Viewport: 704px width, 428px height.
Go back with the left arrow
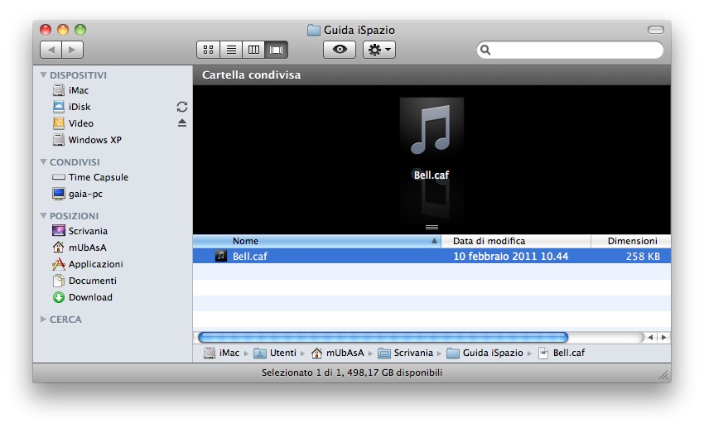[51, 50]
